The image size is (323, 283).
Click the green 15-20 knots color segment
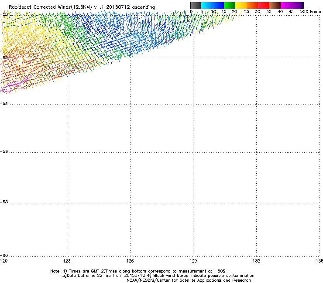click(230, 5)
